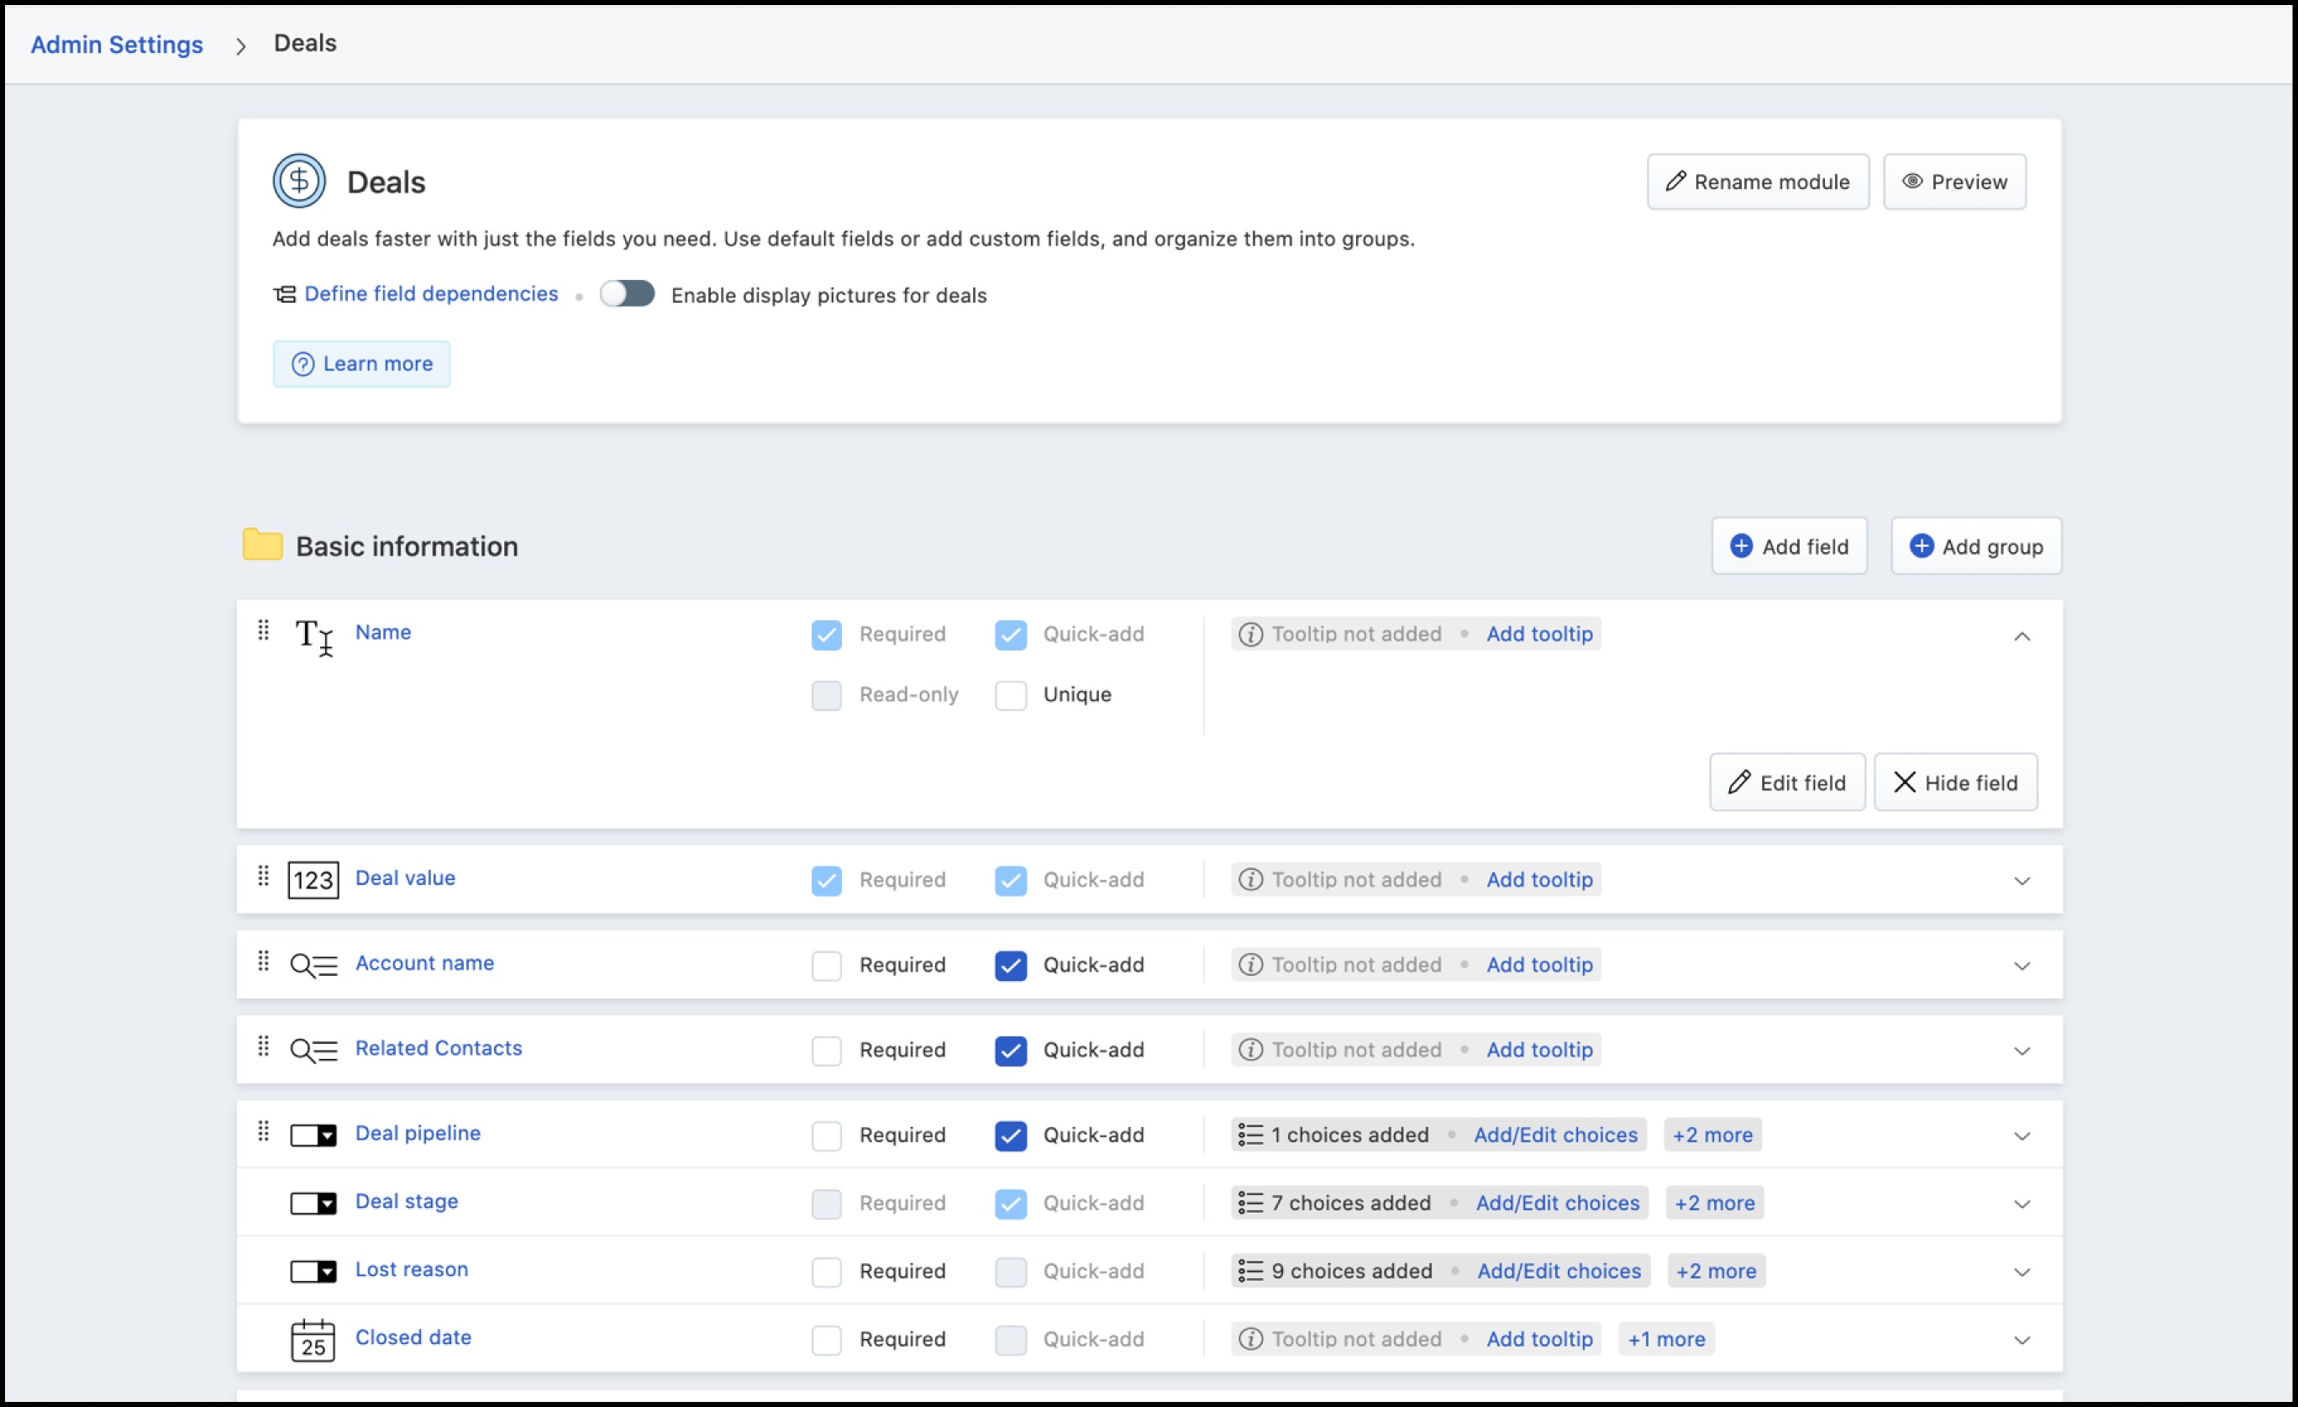Toggle display pictures for deals switch

(627, 294)
